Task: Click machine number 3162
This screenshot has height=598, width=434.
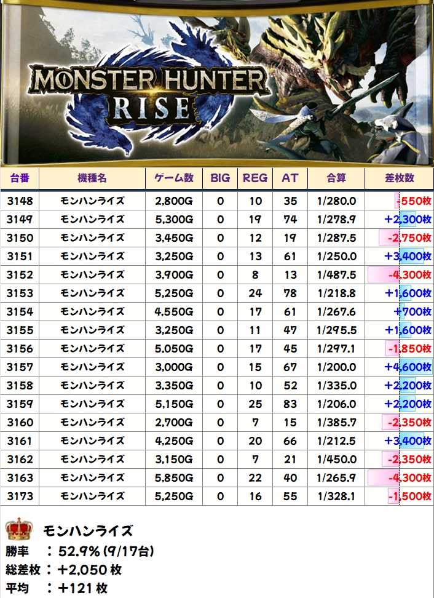Action: [20, 459]
